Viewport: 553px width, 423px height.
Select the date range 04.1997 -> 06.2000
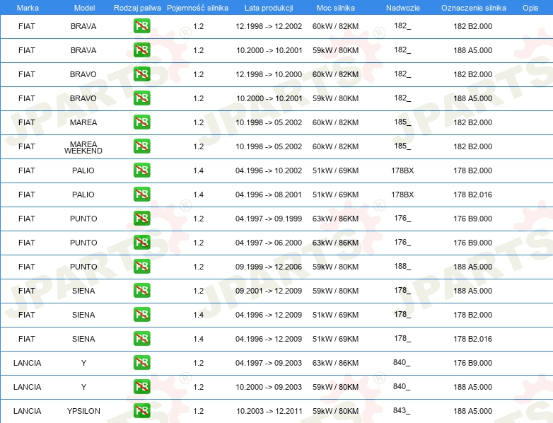[x=269, y=243]
